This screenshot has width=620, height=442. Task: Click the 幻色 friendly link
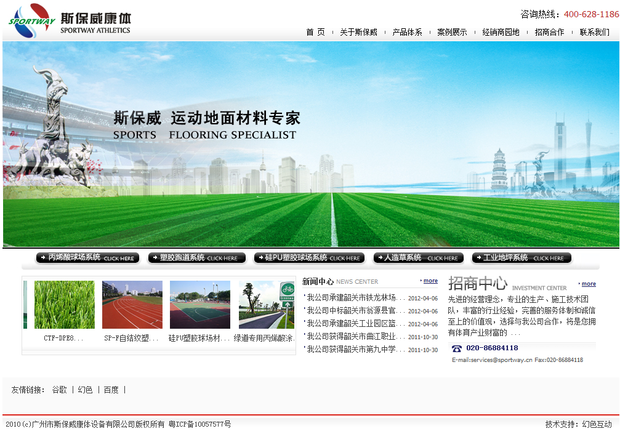[85, 390]
